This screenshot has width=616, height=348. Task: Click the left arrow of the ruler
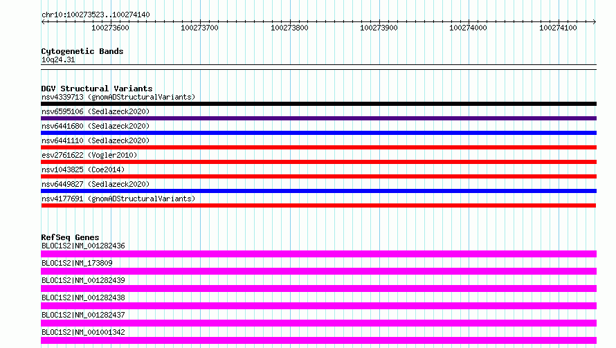[x=43, y=21]
